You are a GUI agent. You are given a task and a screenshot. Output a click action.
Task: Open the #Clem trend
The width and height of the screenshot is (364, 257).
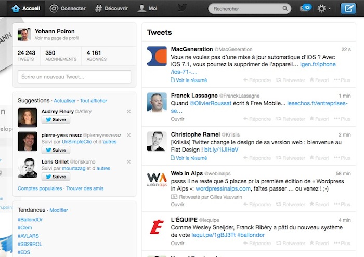tap(24, 228)
